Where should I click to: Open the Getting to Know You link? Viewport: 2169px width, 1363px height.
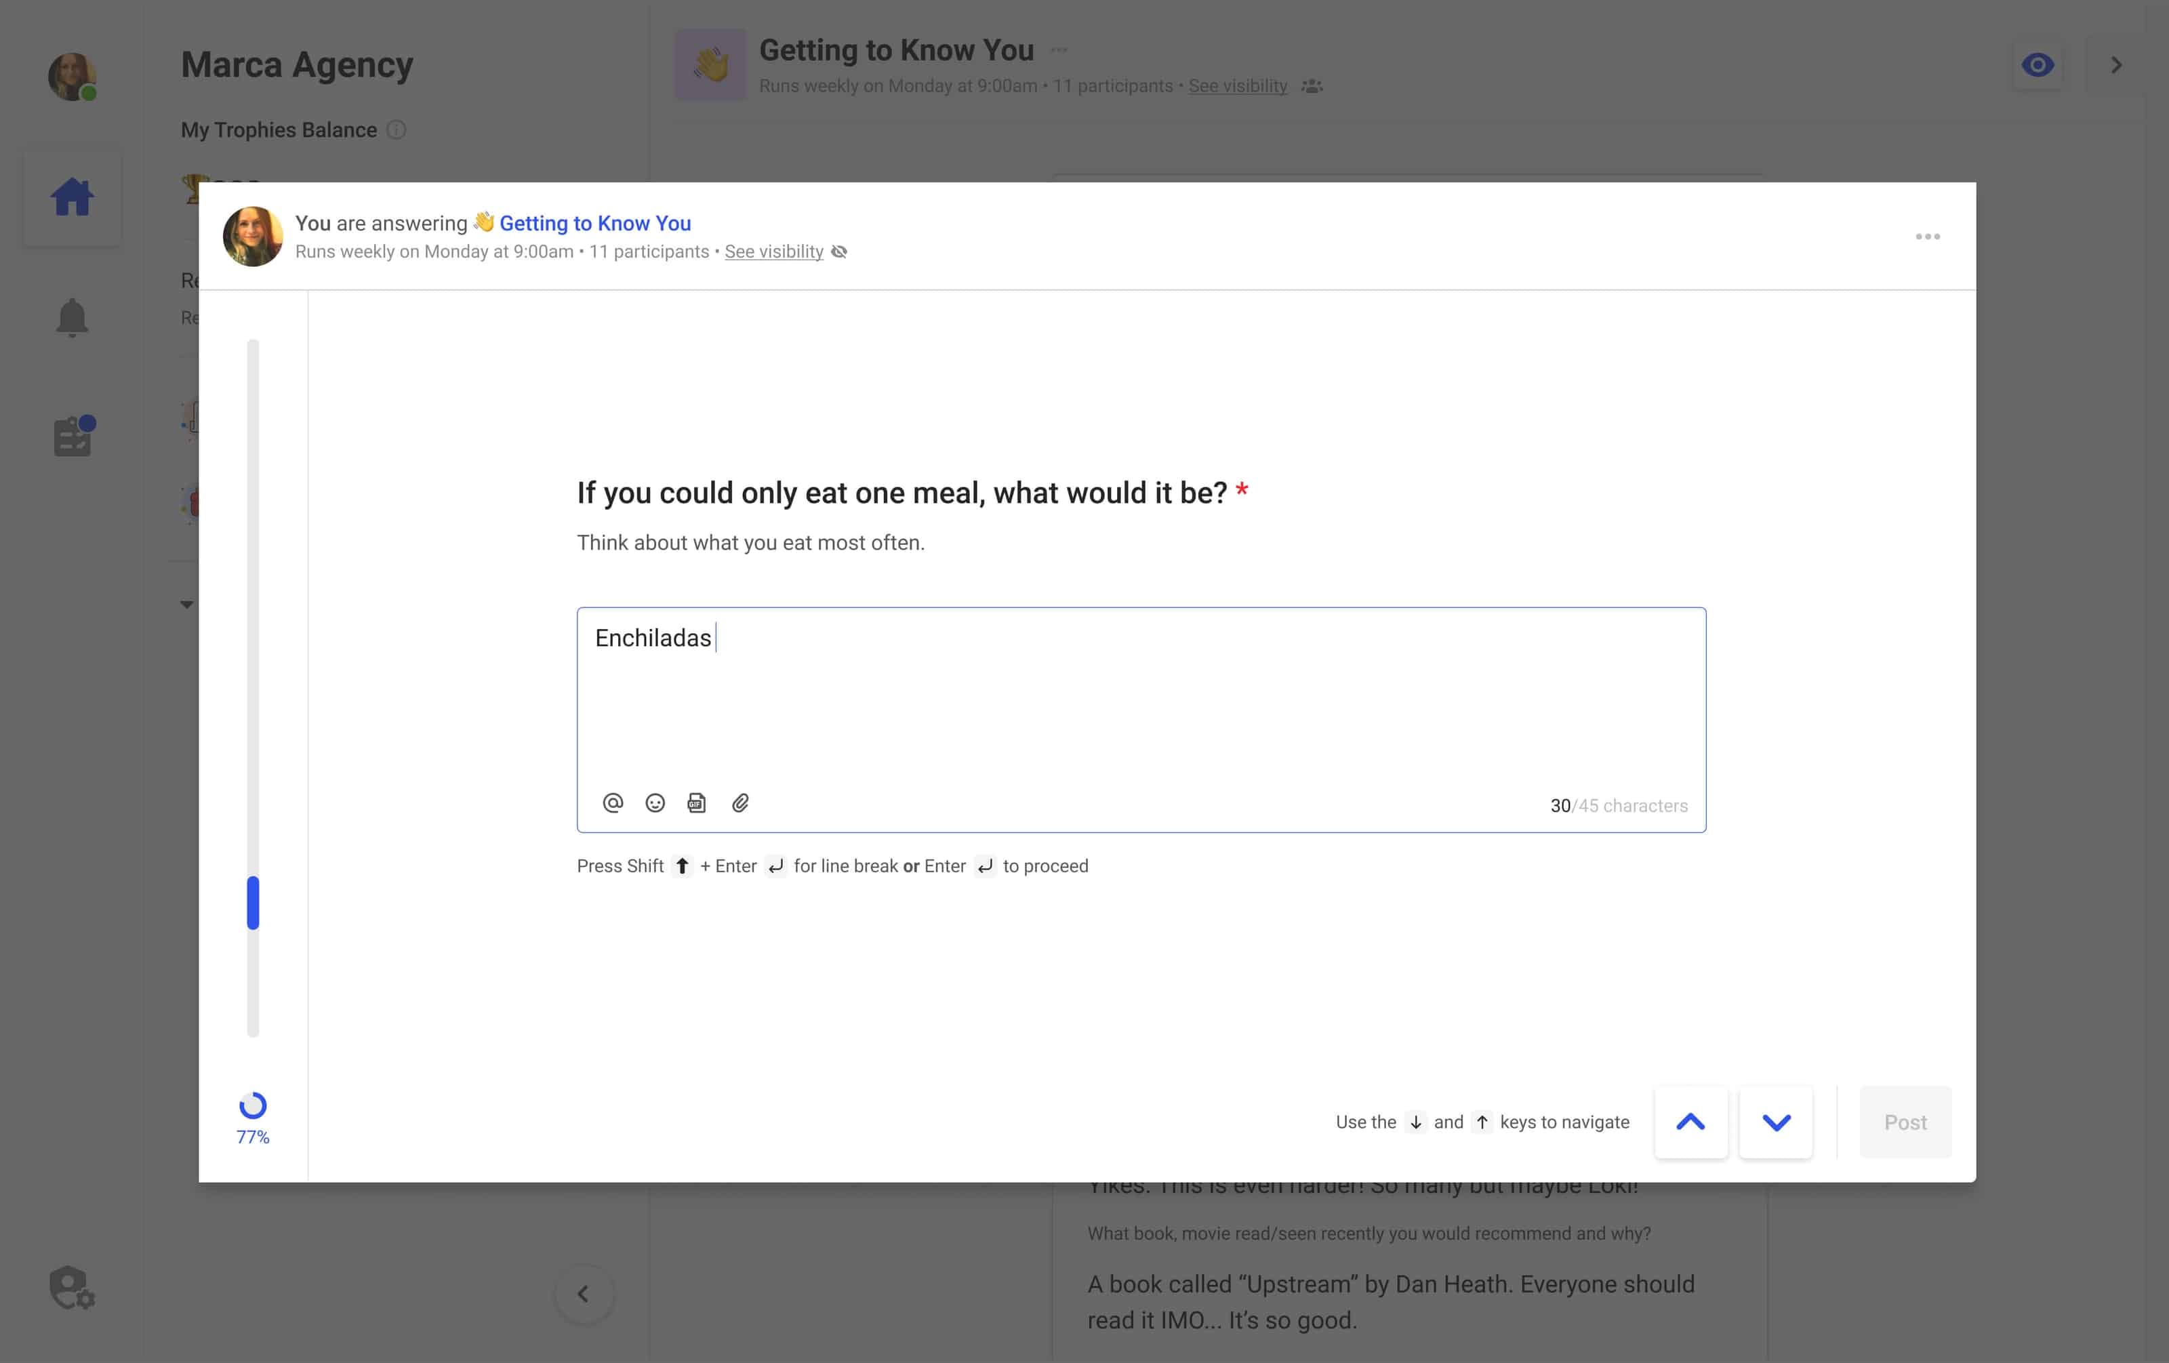595,224
